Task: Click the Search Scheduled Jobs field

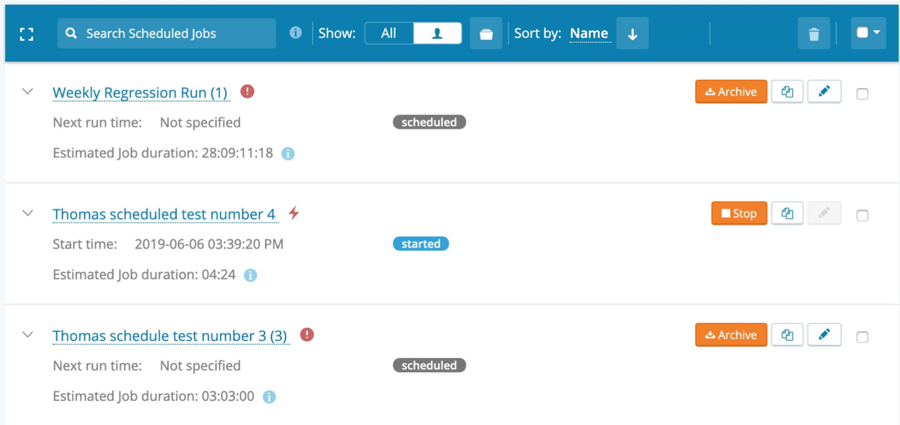Action: [x=166, y=33]
